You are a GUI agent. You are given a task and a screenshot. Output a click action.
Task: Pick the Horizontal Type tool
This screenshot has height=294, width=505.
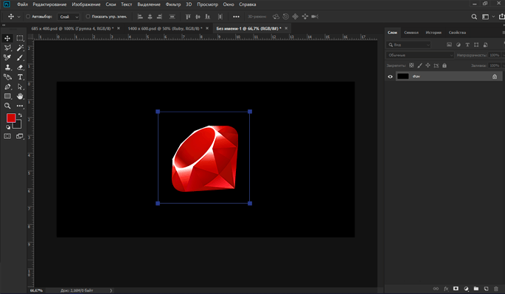pyautogui.click(x=20, y=76)
